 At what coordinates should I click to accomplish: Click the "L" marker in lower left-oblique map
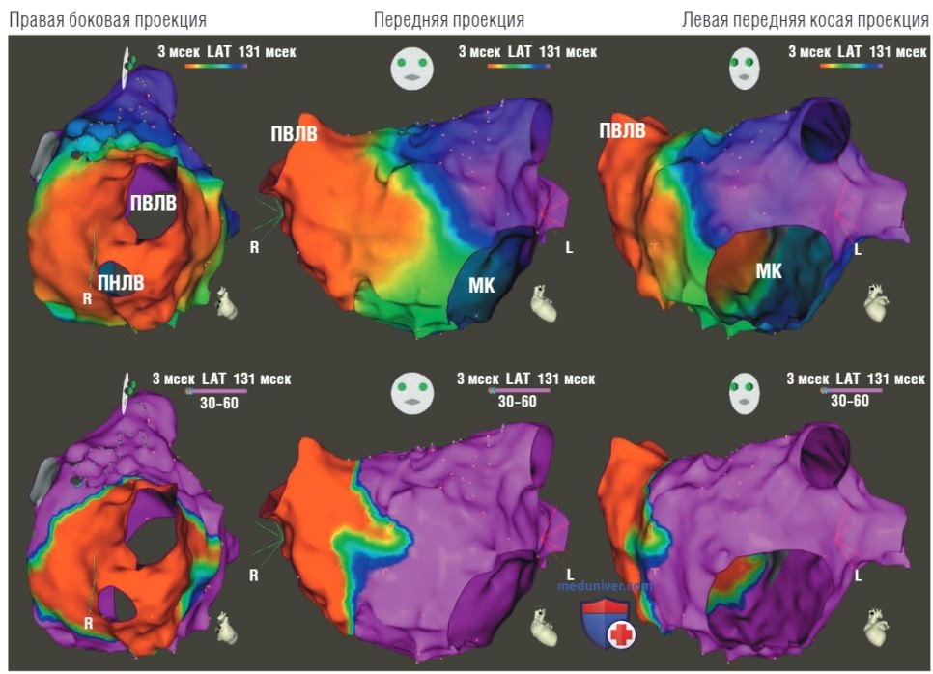[858, 576]
